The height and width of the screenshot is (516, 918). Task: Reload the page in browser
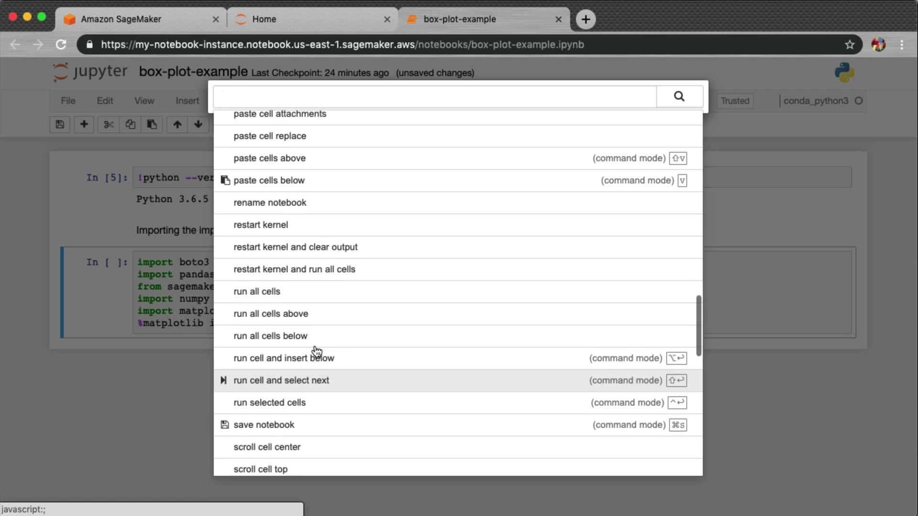coord(61,44)
